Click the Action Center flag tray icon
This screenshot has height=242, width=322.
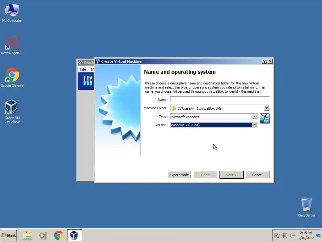(x=277, y=235)
